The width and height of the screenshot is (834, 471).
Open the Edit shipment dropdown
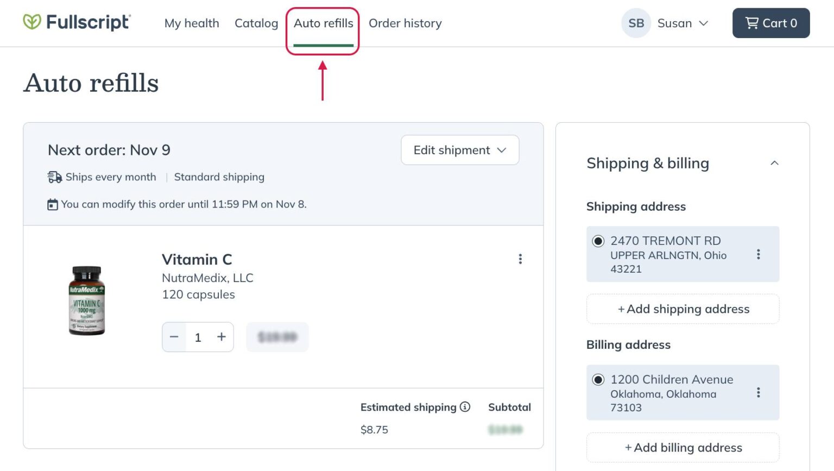tap(459, 150)
